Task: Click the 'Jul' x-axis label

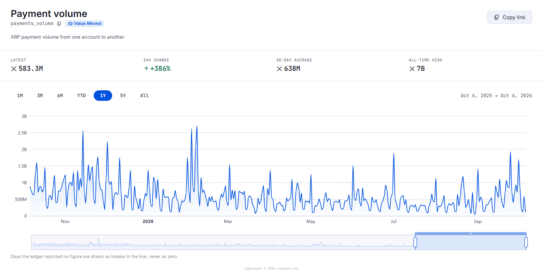Action: pos(394,222)
